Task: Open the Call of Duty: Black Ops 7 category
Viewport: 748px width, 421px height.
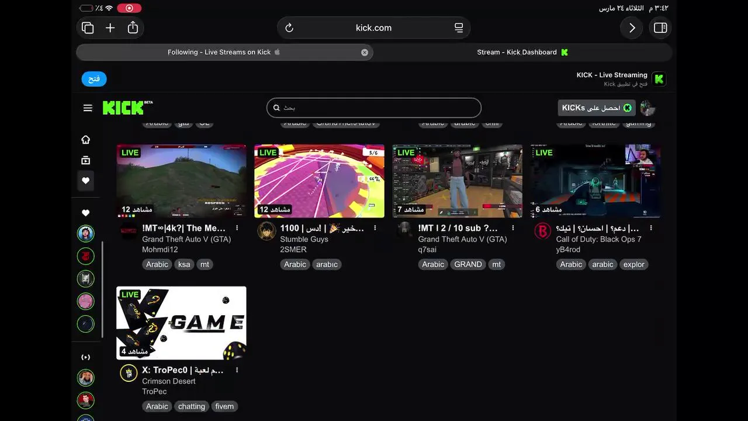Action: pyautogui.click(x=598, y=239)
